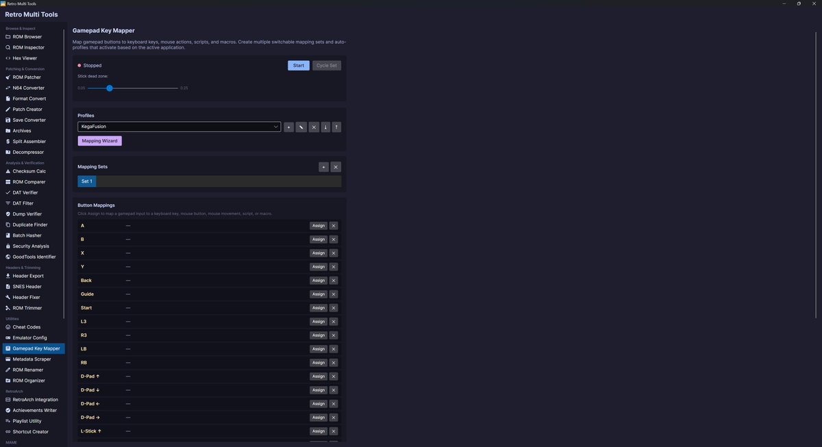Export profile with the up-arrow icon

(x=336, y=127)
